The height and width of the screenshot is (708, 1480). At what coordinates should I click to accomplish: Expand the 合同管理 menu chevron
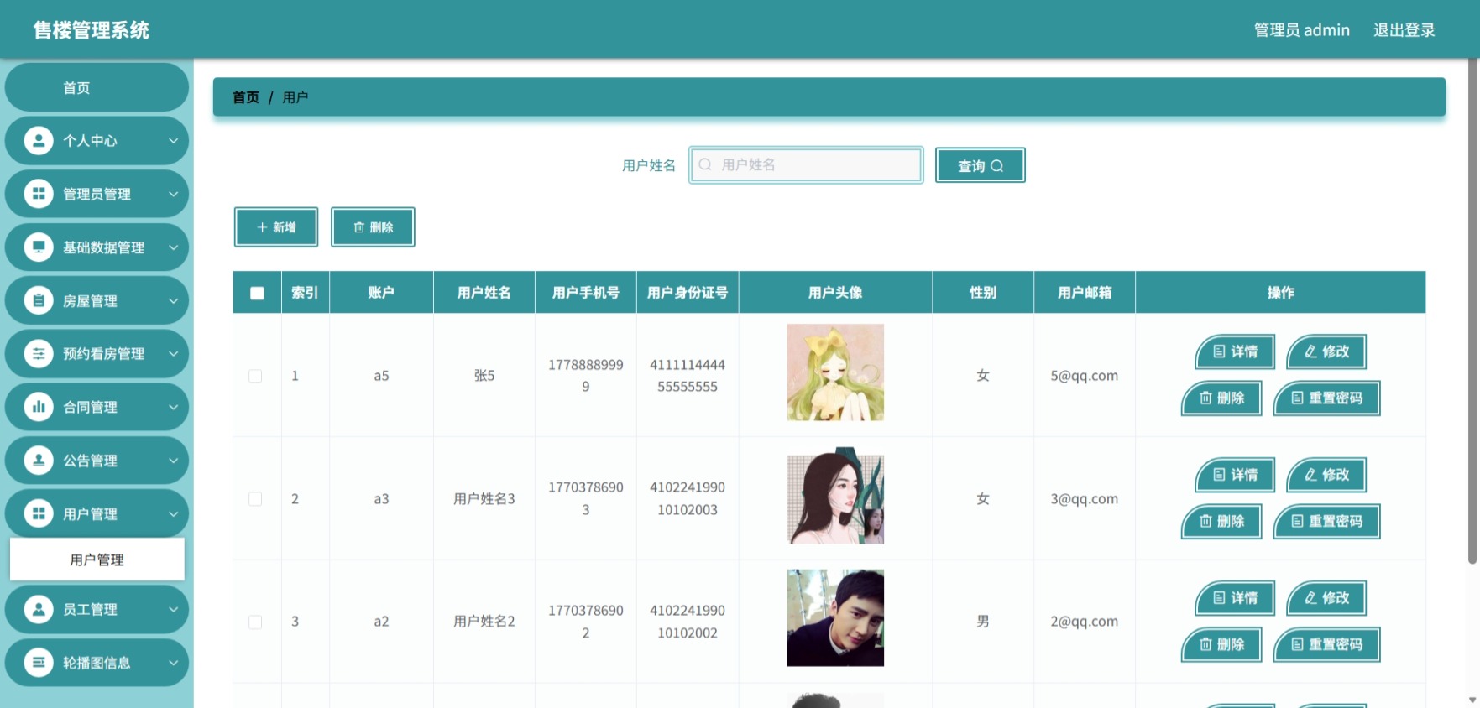(x=173, y=407)
